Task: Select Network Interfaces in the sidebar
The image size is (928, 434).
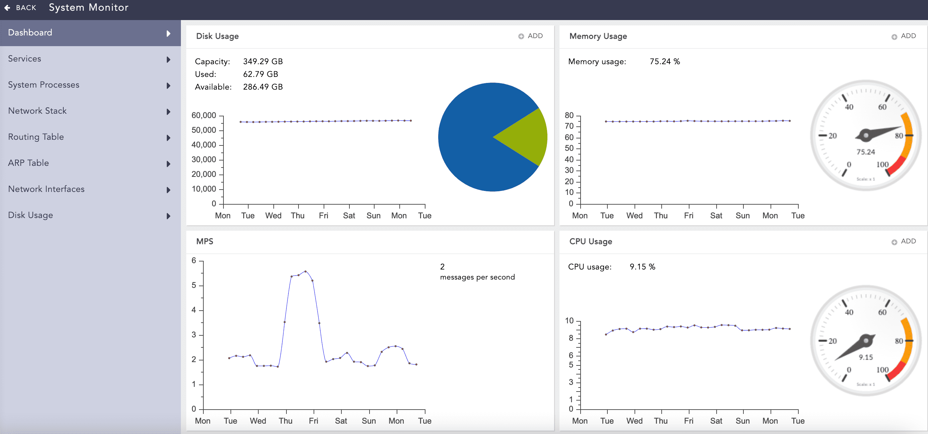Action: point(46,189)
